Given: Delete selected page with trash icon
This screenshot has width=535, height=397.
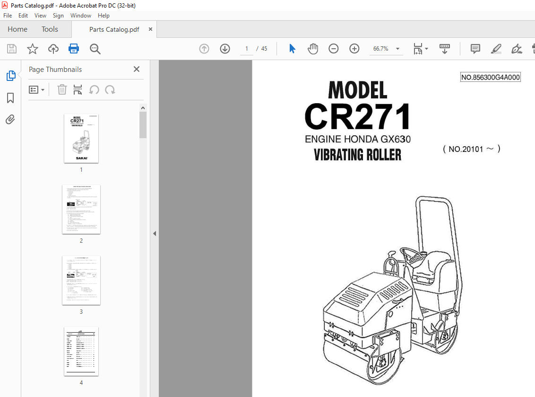Looking at the screenshot, I should click(x=62, y=90).
